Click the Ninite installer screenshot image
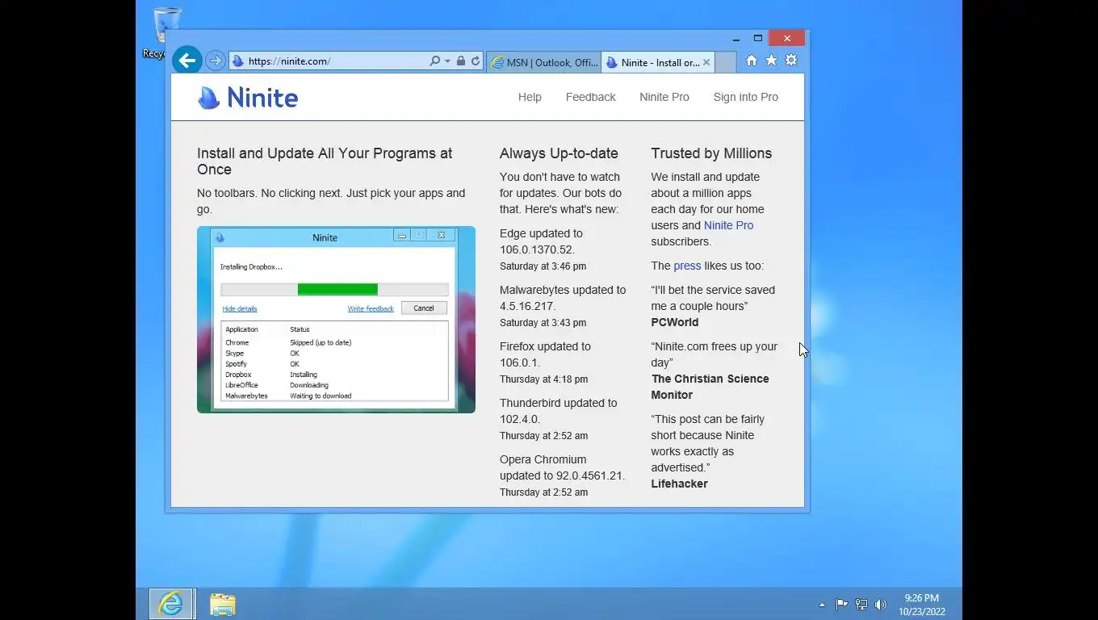This screenshot has width=1098, height=620. click(336, 320)
